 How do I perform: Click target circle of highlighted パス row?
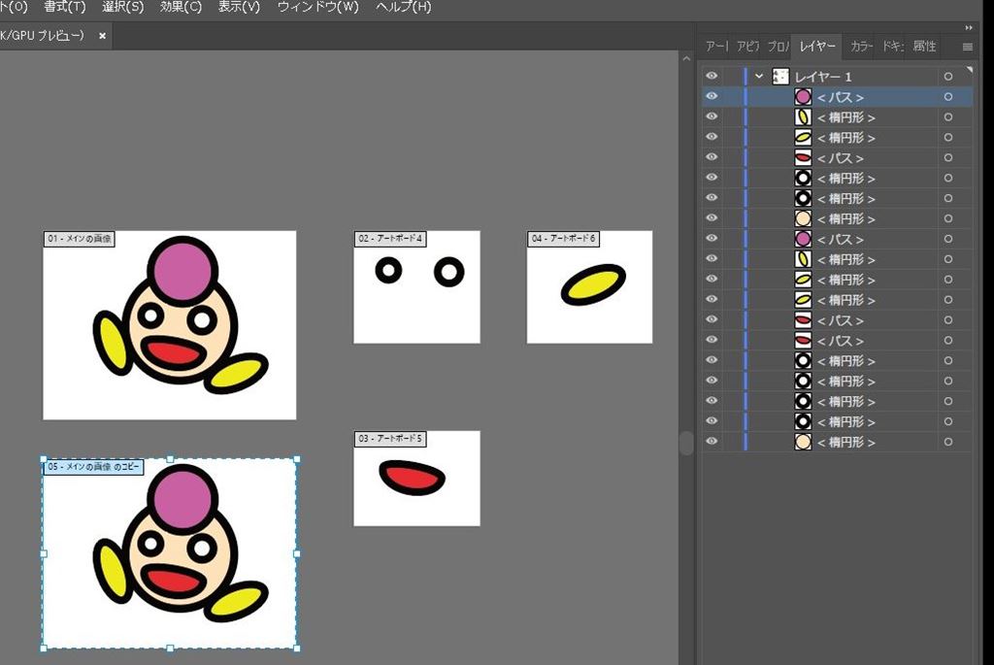tap(947, 97)
